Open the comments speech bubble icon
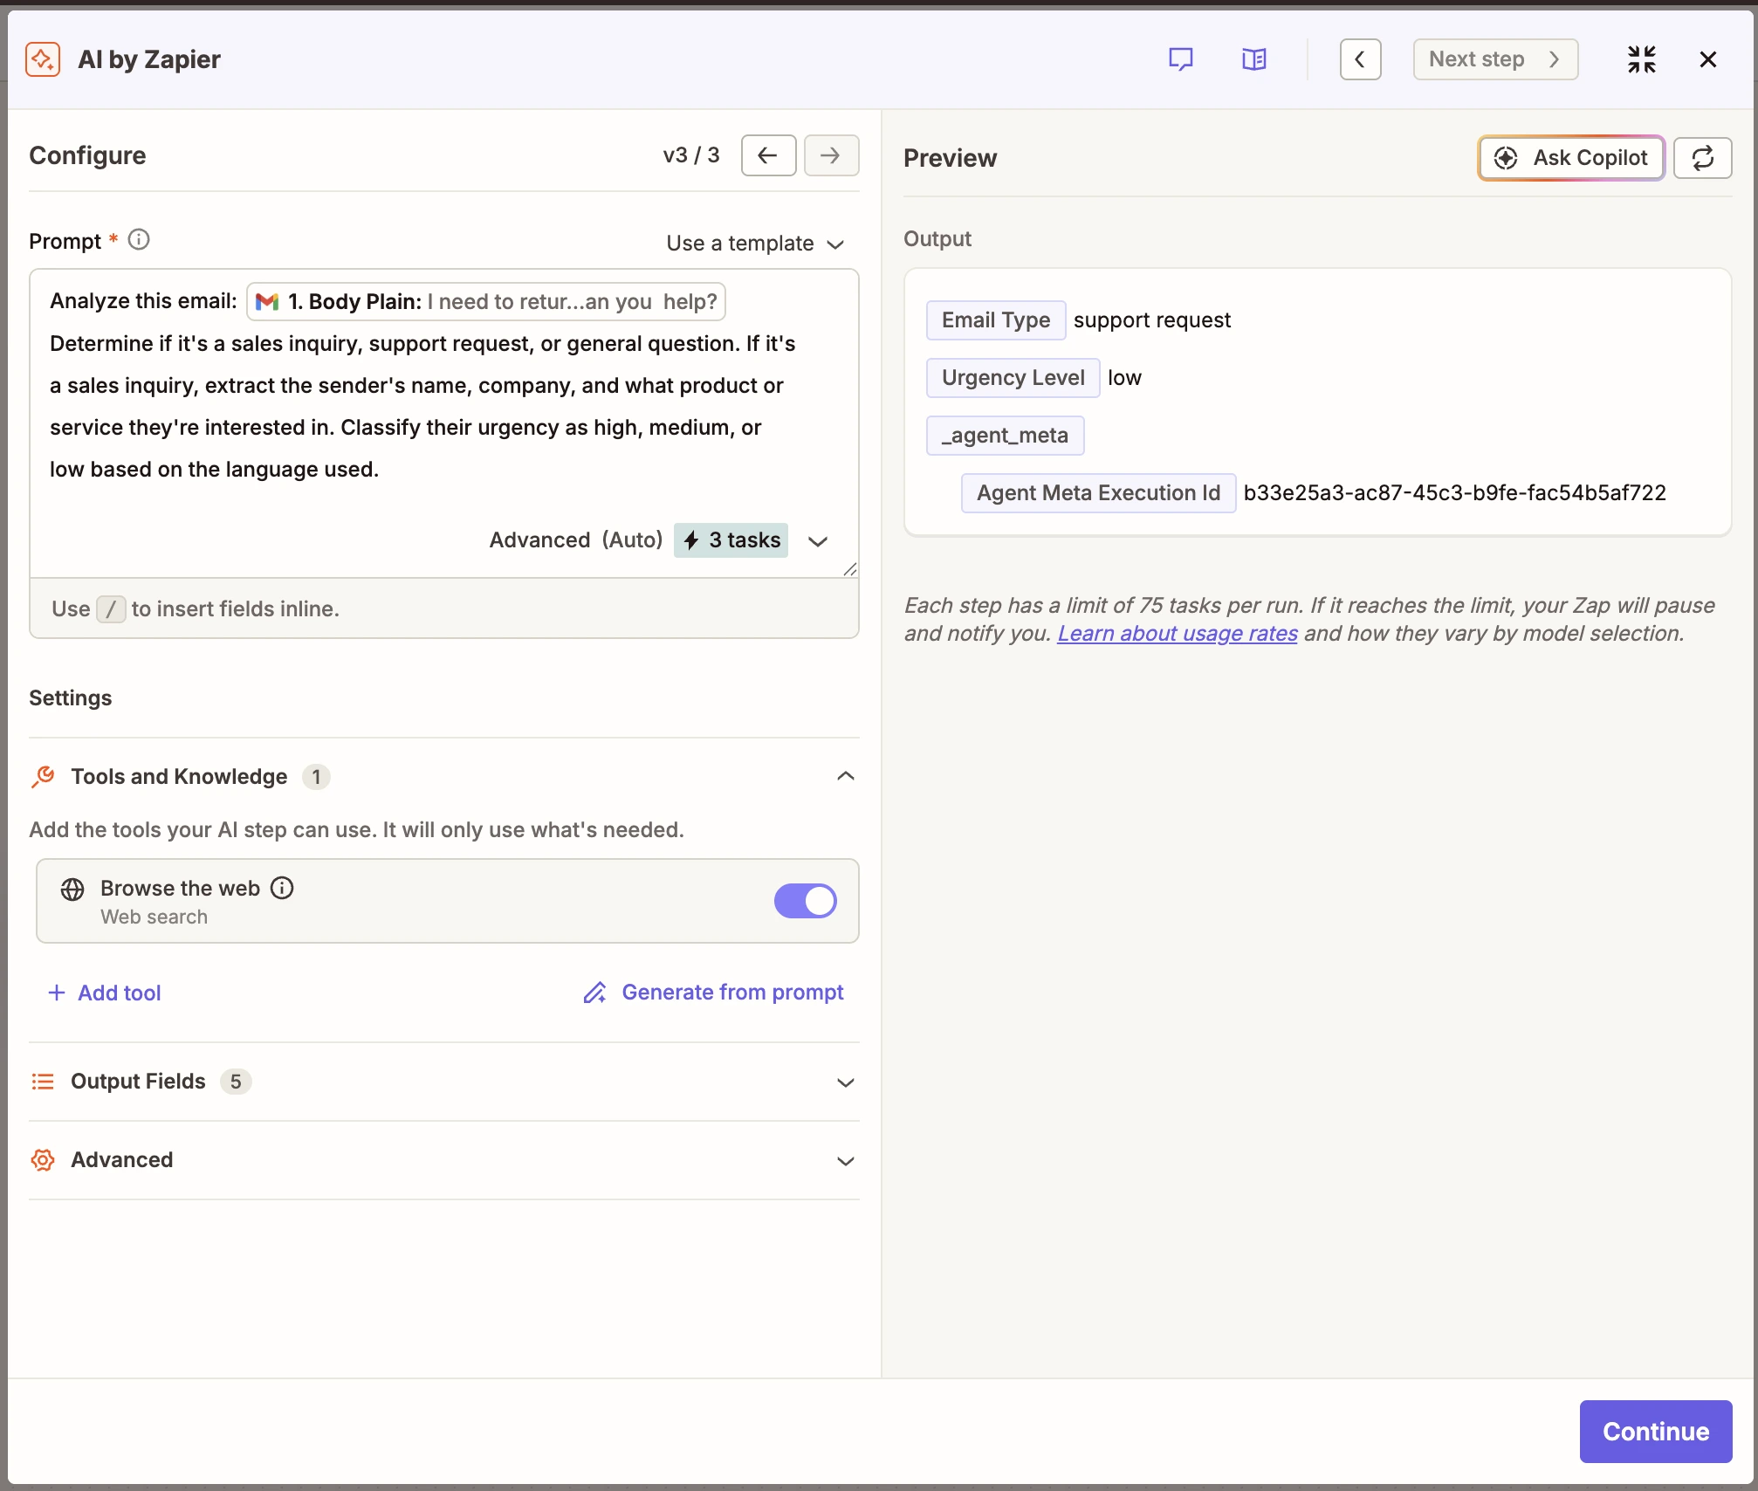1758x1491 pixels. 1180,59
